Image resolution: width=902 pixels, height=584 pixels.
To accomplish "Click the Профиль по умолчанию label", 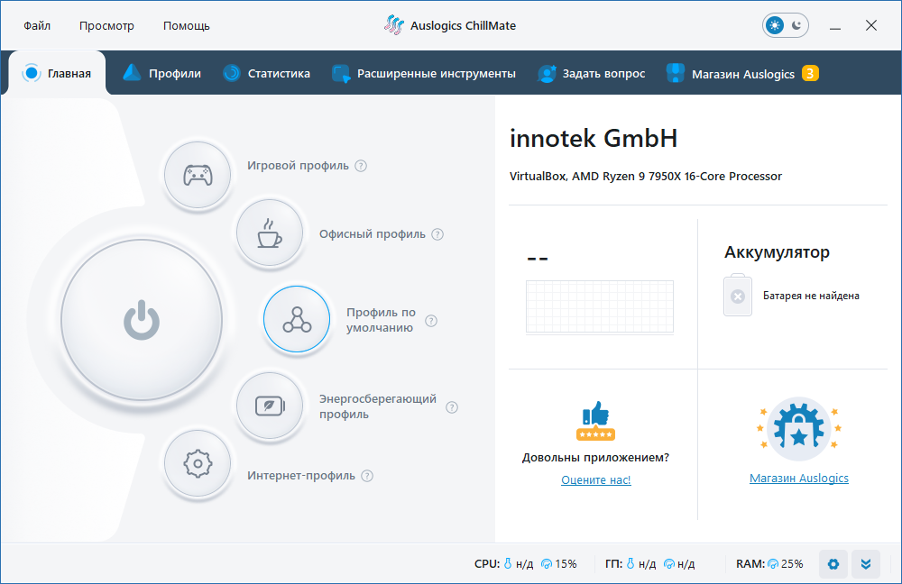I will click(x=381, y=320).
